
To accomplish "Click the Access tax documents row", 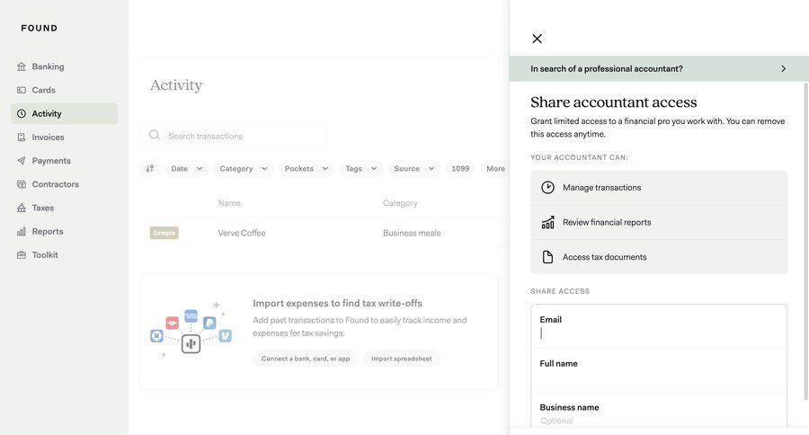I will [x=659, y=257].
